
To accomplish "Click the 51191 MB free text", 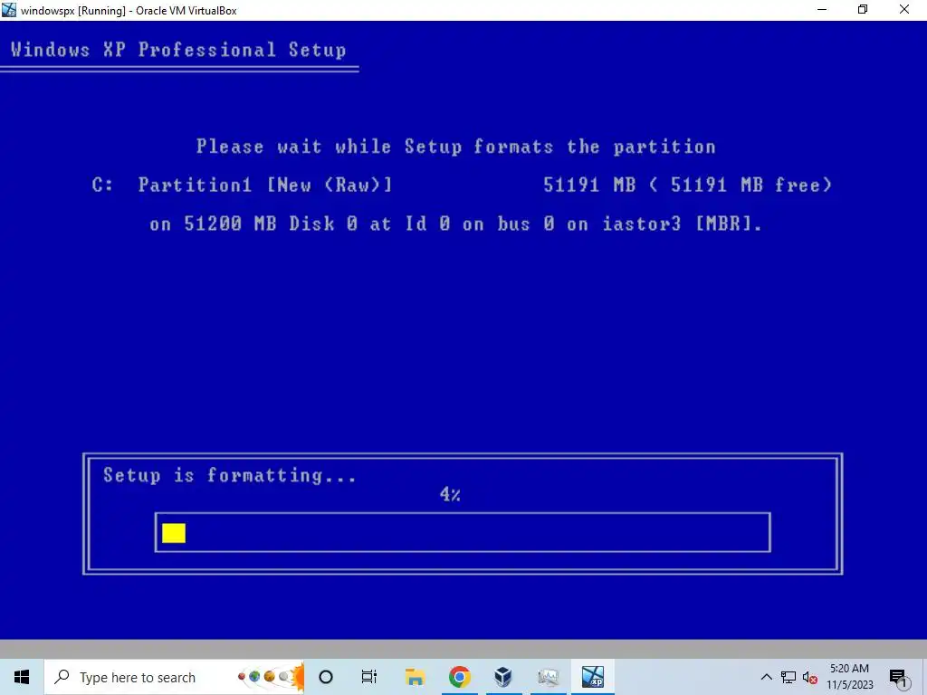I will pos(750,185).
